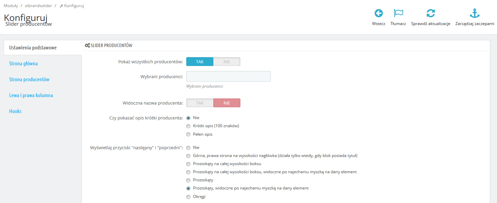
Task: Set Widoczna nazwa producenta to TAK
Action: (200, 103)
